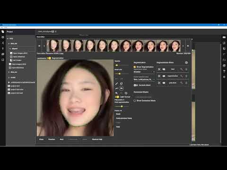Image resolution: width=227 pixels, height=170 pixels.
Task: Click the Close button below image
Action: click(x=41, y=139)
